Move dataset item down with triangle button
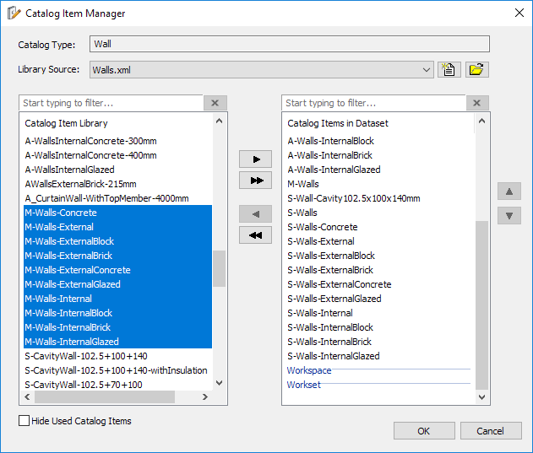Screen dimensions: 533x453 click(509, 216)
